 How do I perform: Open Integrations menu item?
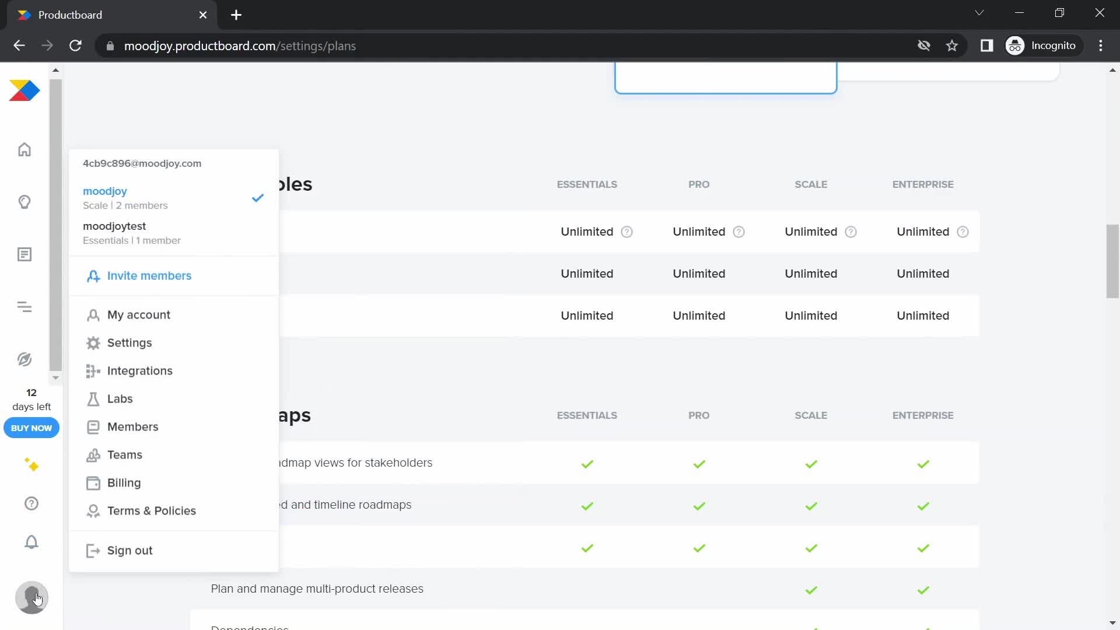(x=173, y=371)
